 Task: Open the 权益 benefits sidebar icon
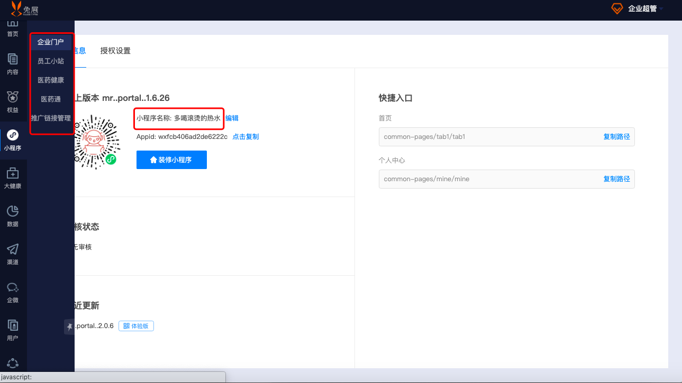[x=13, y=97]
